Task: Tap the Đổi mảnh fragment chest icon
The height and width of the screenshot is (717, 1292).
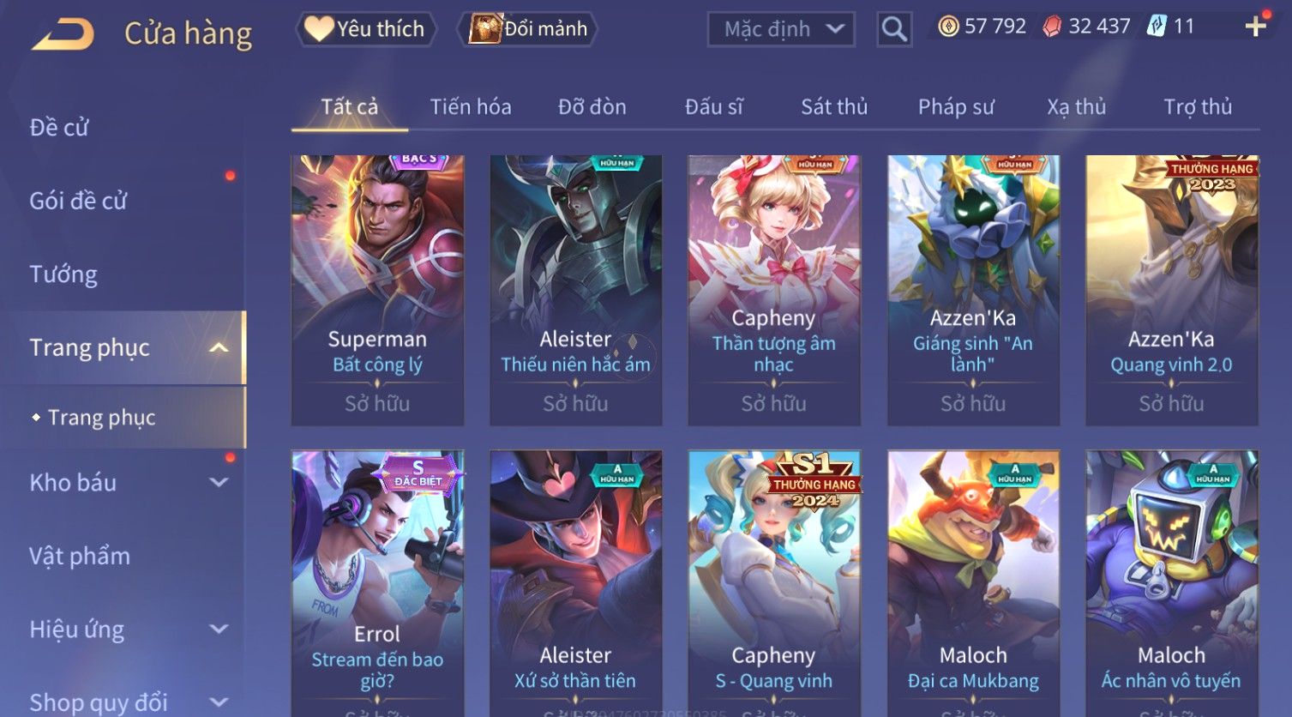Action: (x=485, y=28)
